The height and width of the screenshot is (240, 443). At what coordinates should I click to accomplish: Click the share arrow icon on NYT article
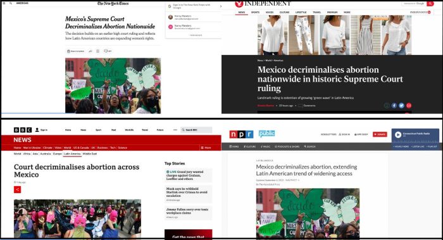pos(90,51)
